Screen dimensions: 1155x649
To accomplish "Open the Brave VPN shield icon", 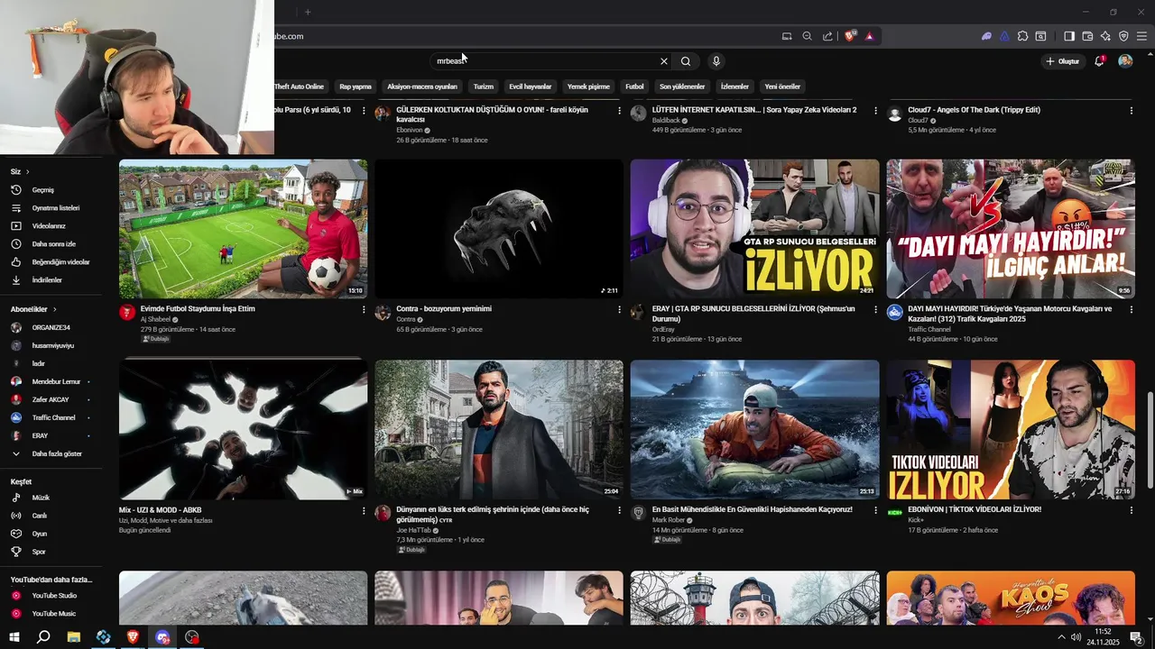I will (x=1123, y=36).
